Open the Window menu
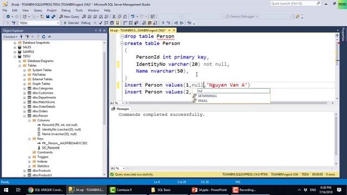347x195 pixels. (93, 10)
